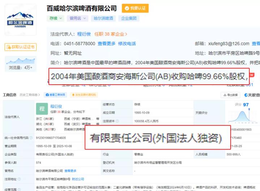Click the orange 我要认证 button
Image resolution: width=260 pixels, height=191 pixels.
[x=135, y=8]
